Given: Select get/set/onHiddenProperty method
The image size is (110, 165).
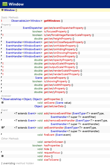Looking at the screenshot, I should coord(60,46).
